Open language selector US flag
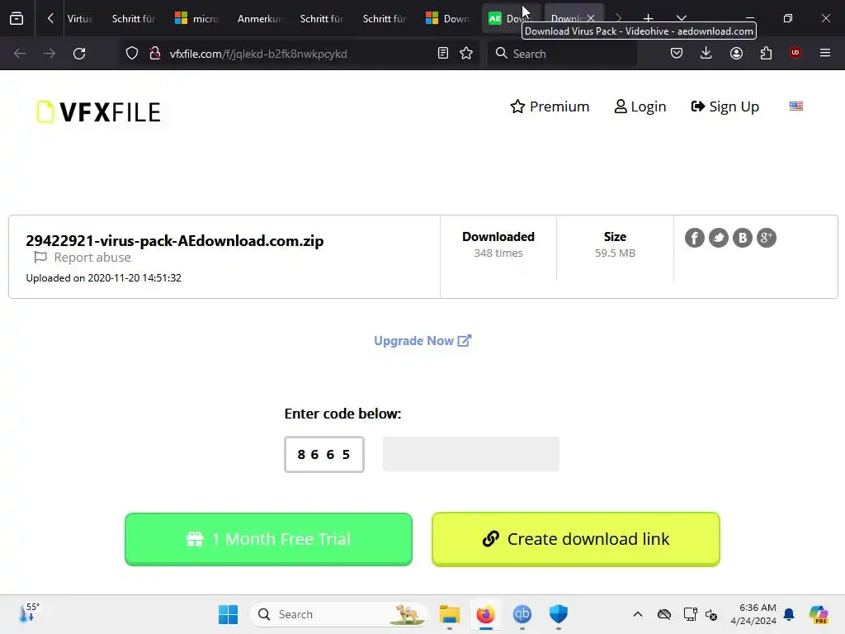Screen dimensions: 845x634 tap(796, 106)
